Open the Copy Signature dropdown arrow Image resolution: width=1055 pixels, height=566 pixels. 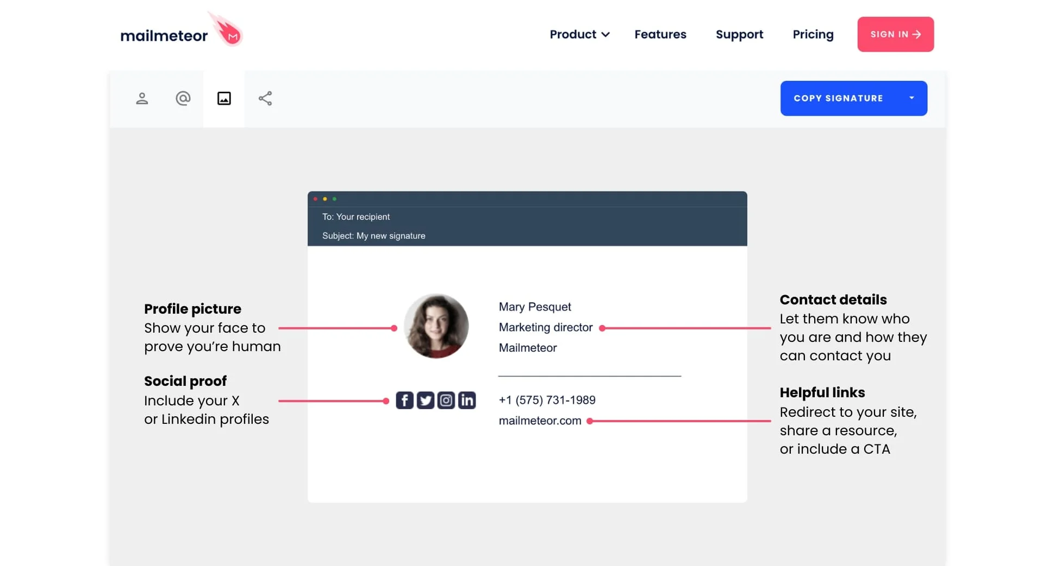912,98
